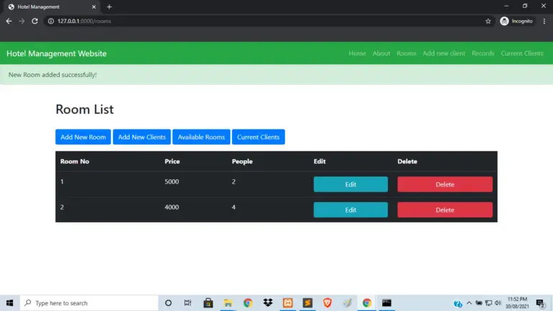
Task: Open a new browser tab
Action: (109, 6)
